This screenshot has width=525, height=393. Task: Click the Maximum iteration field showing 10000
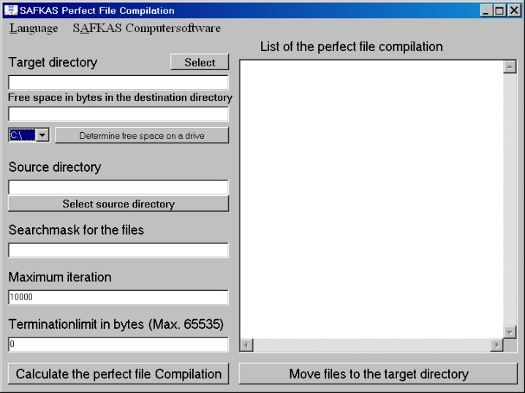[118, 297]
